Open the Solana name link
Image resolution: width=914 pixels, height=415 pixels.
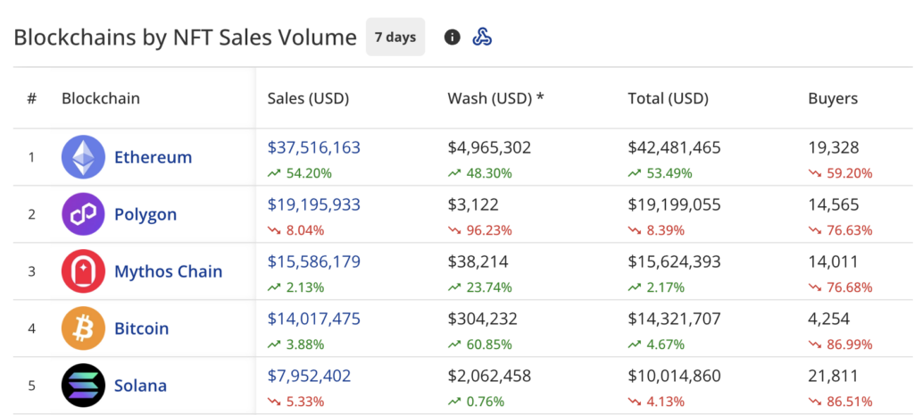140,386
